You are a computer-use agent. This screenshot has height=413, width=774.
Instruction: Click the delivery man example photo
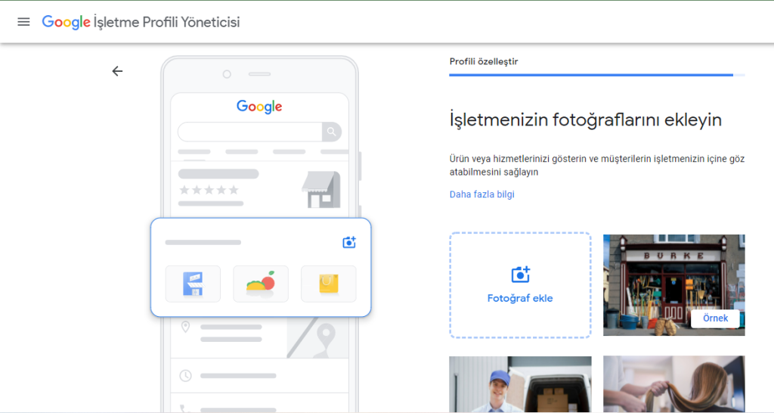click(x=520, y=383)
